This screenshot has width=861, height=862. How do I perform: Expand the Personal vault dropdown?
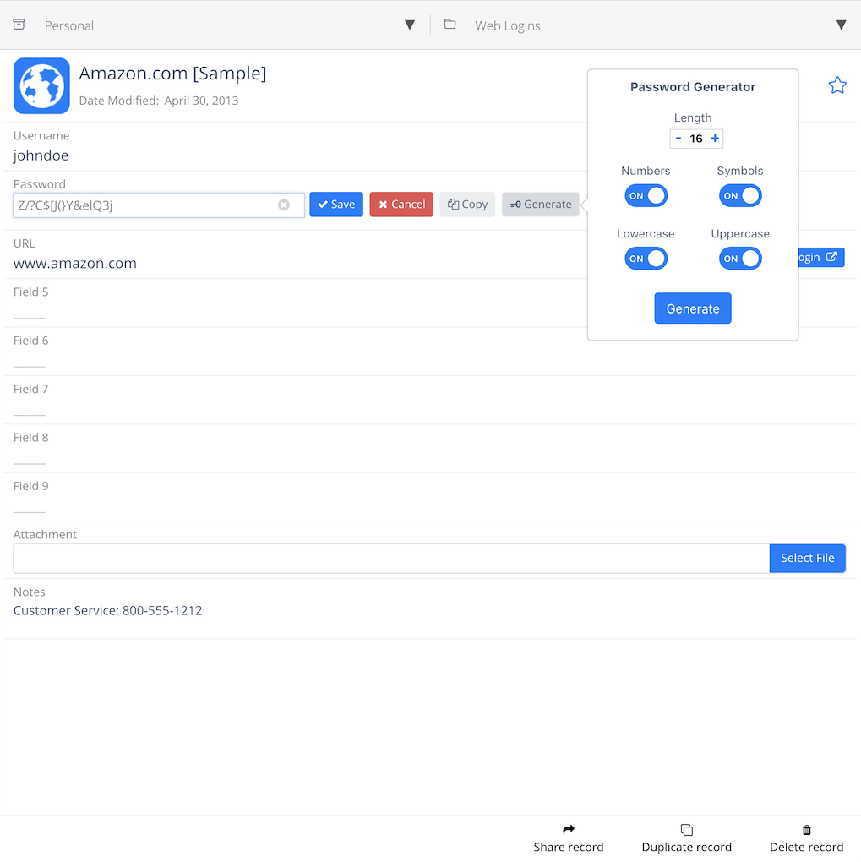pos(410,25)
